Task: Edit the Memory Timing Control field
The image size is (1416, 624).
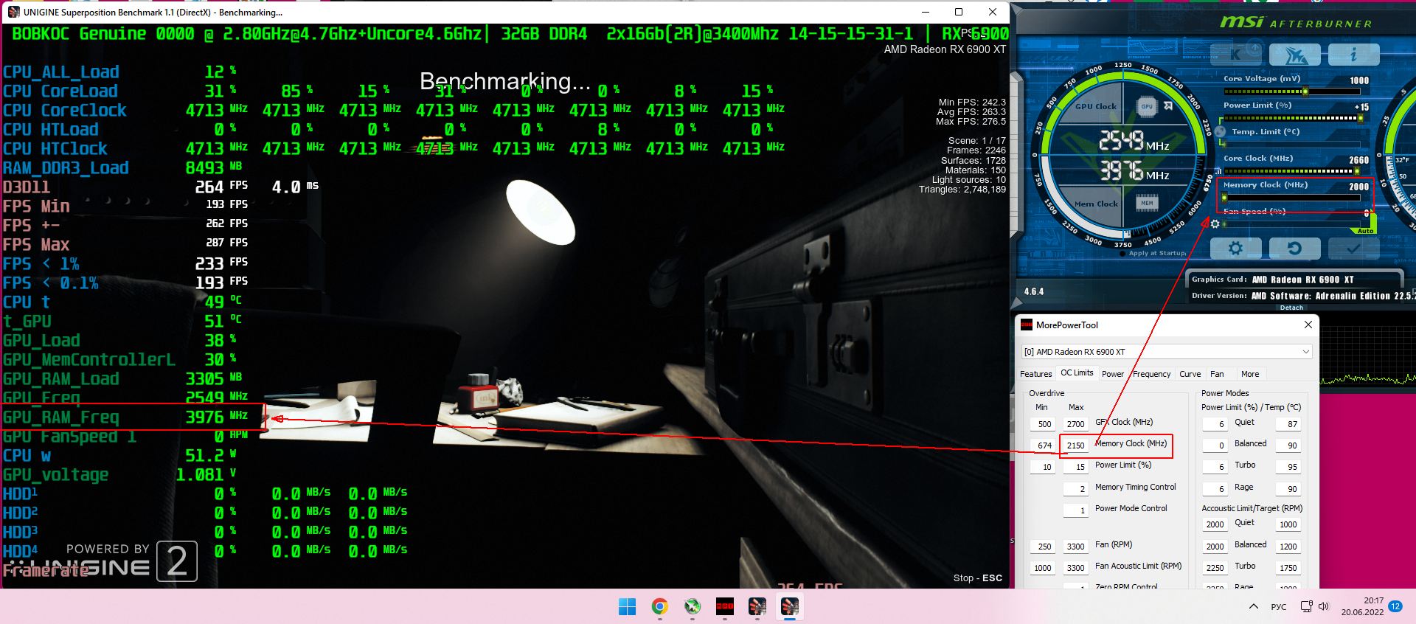Action: [x=1075, y=489]
